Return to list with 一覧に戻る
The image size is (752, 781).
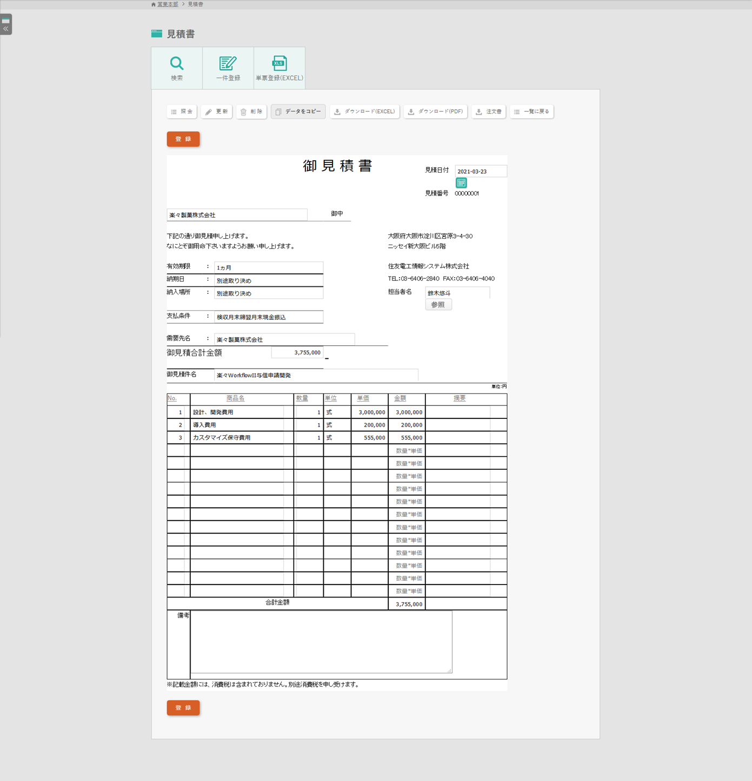(531, 111)
